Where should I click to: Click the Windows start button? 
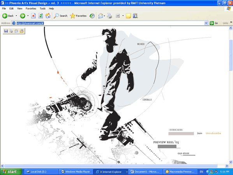pyautogui.click(x=11, y=172)
